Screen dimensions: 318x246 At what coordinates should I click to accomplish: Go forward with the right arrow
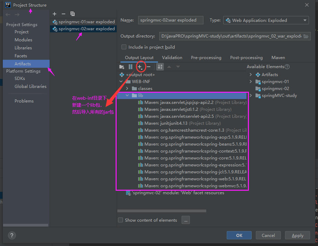point(17,15)
